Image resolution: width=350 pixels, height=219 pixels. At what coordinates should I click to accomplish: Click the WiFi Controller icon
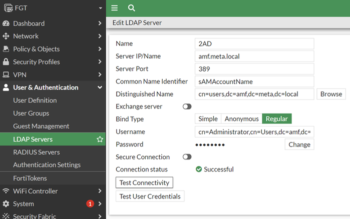(6, 191)
